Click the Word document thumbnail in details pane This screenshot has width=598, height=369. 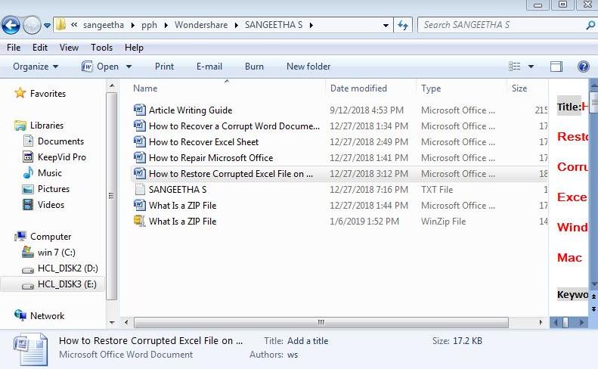(30, 349)
